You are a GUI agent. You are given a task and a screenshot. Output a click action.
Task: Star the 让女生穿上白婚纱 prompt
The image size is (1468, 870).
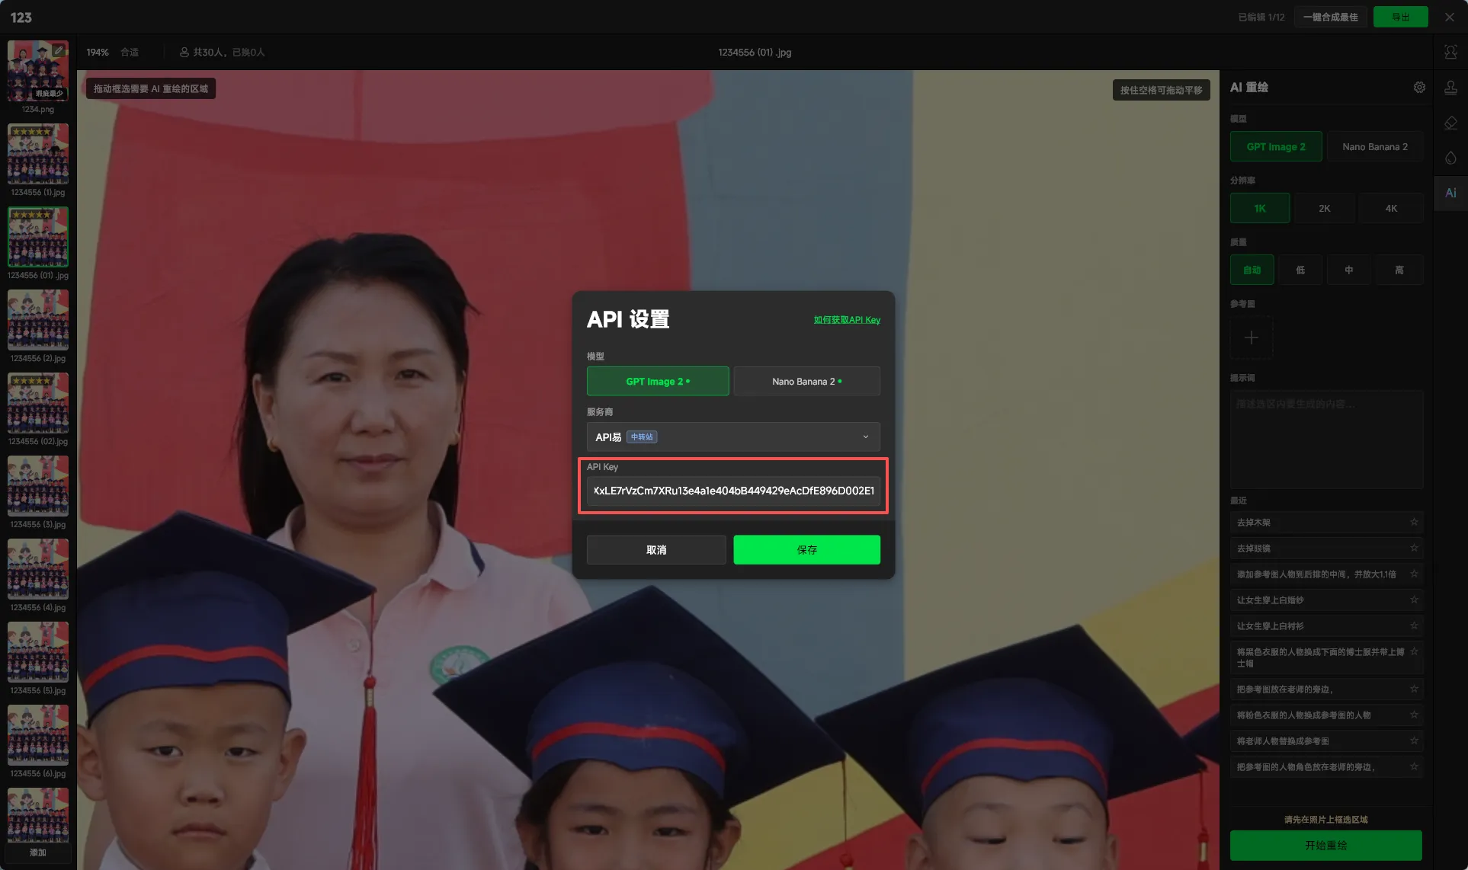pos(1414,600)
